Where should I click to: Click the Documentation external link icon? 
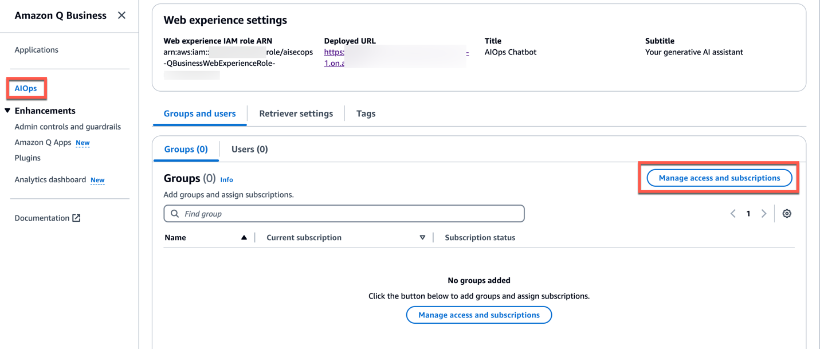point(77,217)
